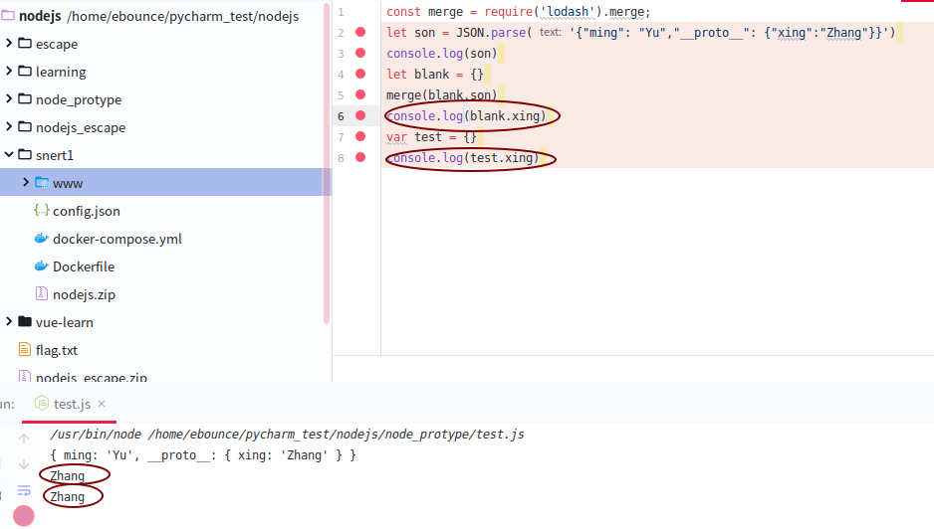Remove breakpoint on line 6
934x529 pixels.
click(360, 116)
